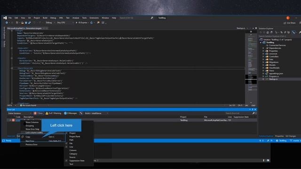This screenshot has height=169, width=301.
Task: Click the Show All Files icon in Solution Explorer
Action: (x=288, y=32)
